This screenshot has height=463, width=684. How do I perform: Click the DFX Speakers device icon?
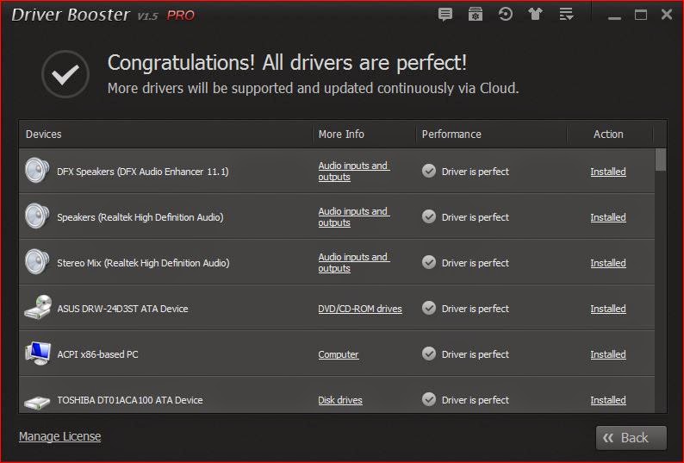point(37,171)
